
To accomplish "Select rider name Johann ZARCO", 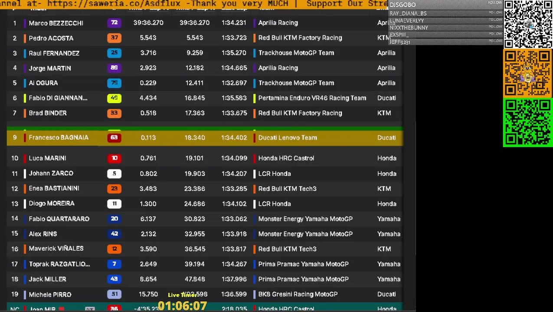I will pos(51,173).
